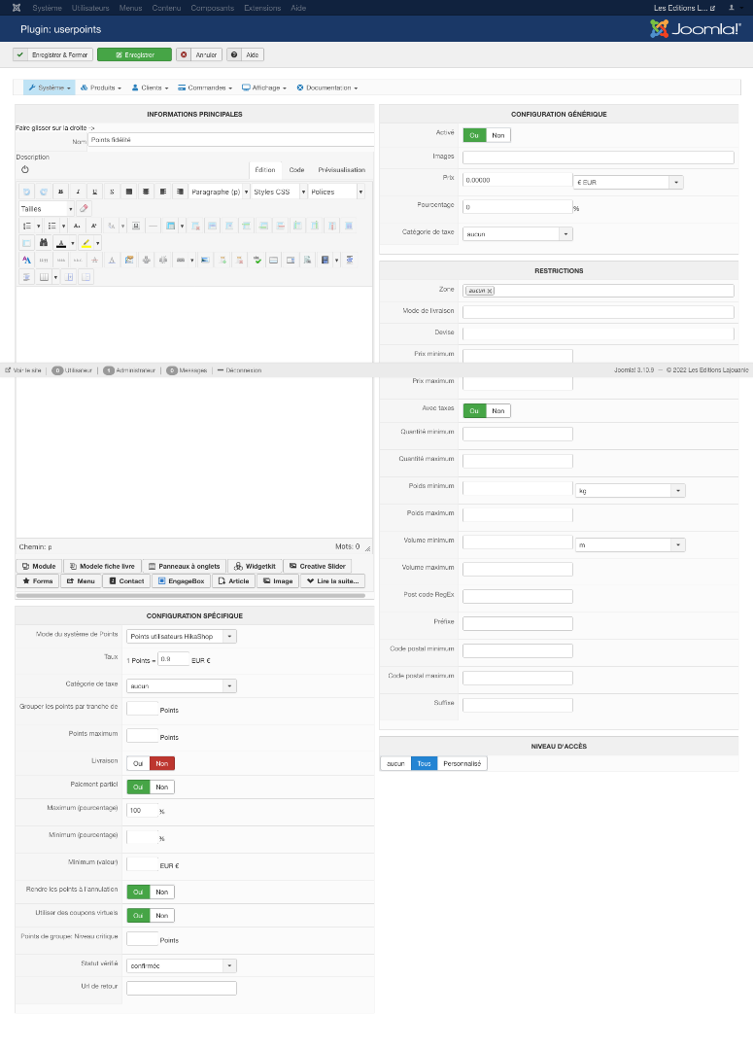This screenshot has width=753, height=1050.
Task: Click the power icon under Description
Action: 24,170
